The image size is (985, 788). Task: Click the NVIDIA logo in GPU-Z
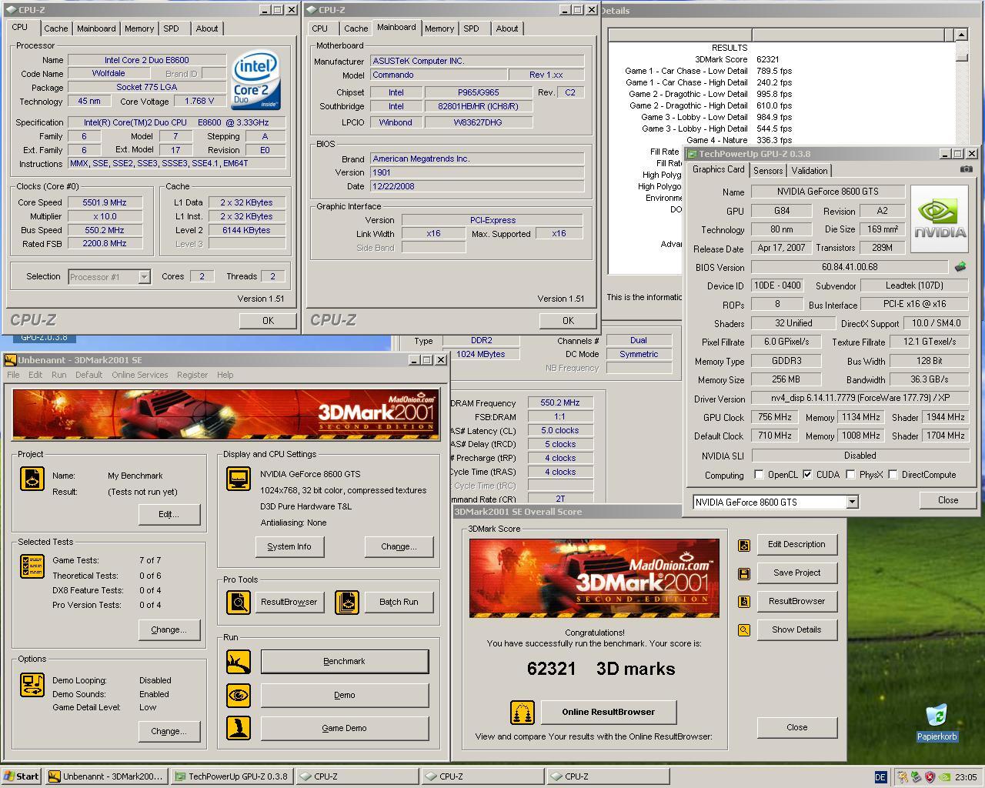[x=940, y=219]
